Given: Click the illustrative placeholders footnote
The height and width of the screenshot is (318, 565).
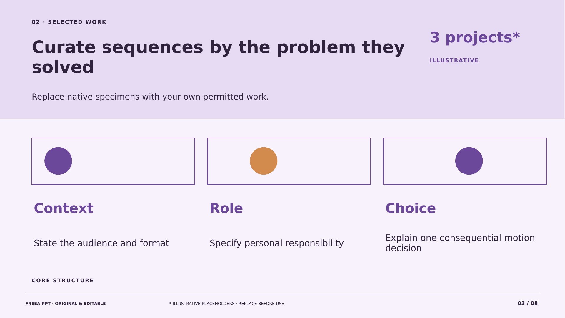Looking at the screenshot, I should click(x=227, y=304).
